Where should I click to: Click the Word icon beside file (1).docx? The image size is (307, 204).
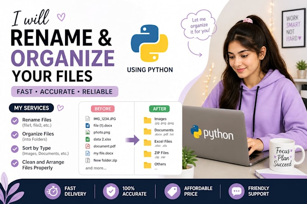88,125
